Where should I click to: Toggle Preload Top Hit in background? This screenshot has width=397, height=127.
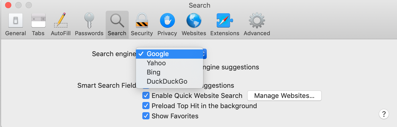(146, 106)
